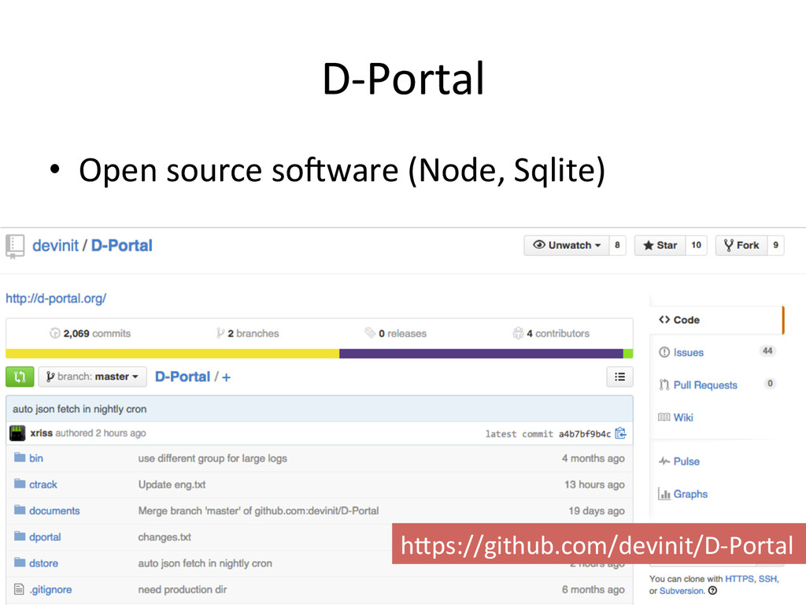
Task: Open the forks count 9
Action: [775, 246]
